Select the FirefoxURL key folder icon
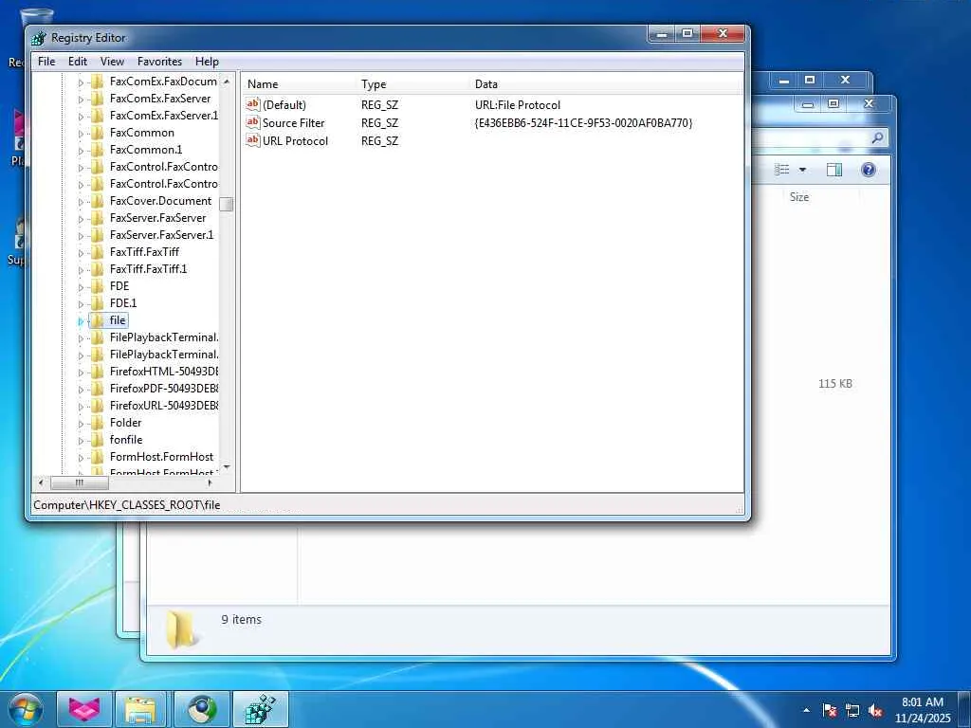Viewport: 971px width, 728px height. (98, 406)
